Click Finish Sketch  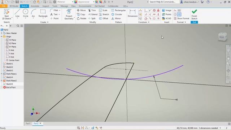[194, 14]
